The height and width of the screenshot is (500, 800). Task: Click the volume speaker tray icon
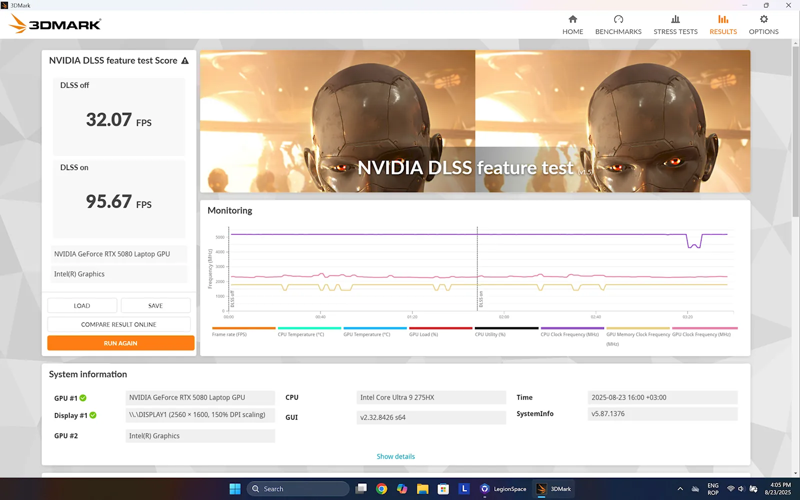point(741,489)
